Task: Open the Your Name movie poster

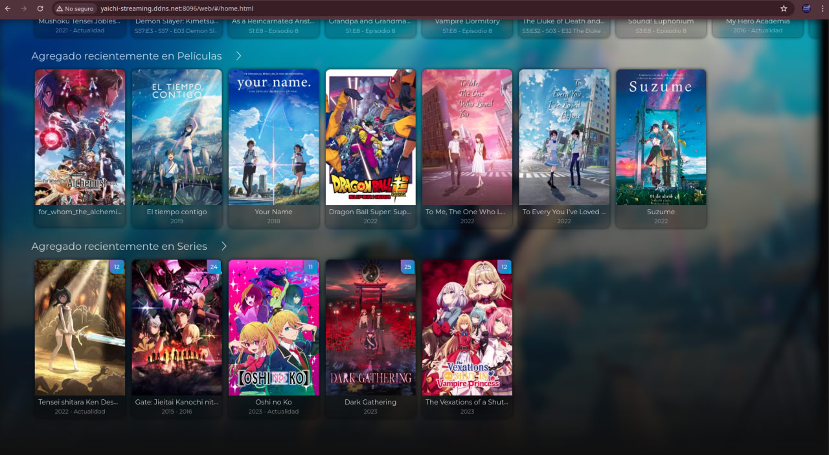Action: coord(273,137)
